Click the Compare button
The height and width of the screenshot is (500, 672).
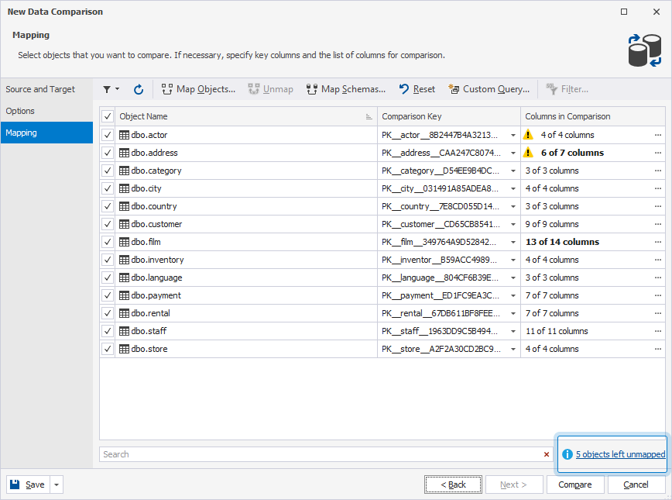(575, 484)
